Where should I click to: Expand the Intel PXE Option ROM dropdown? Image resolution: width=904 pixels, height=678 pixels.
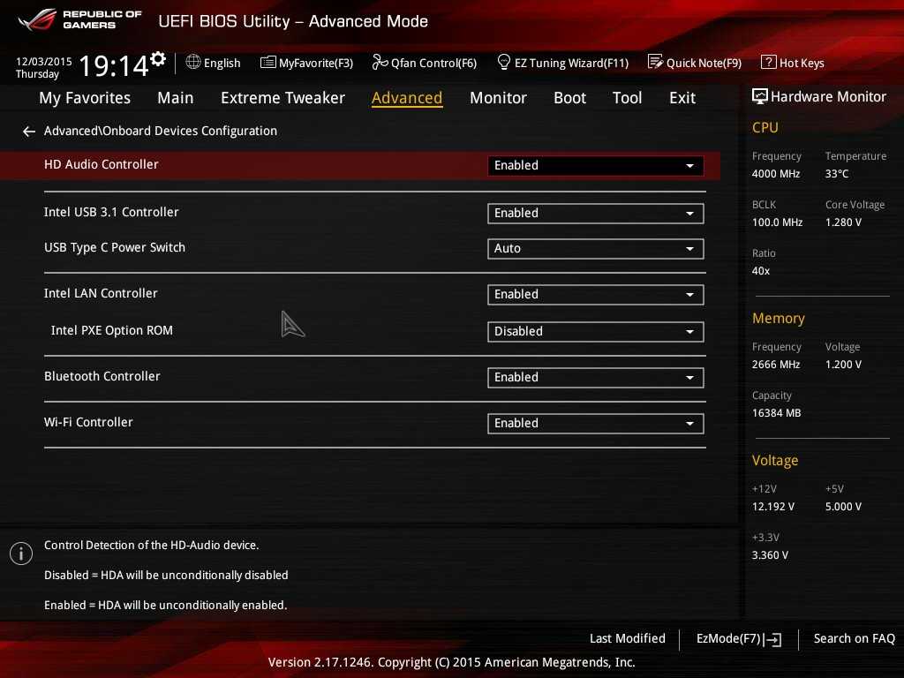click(595, 332)
